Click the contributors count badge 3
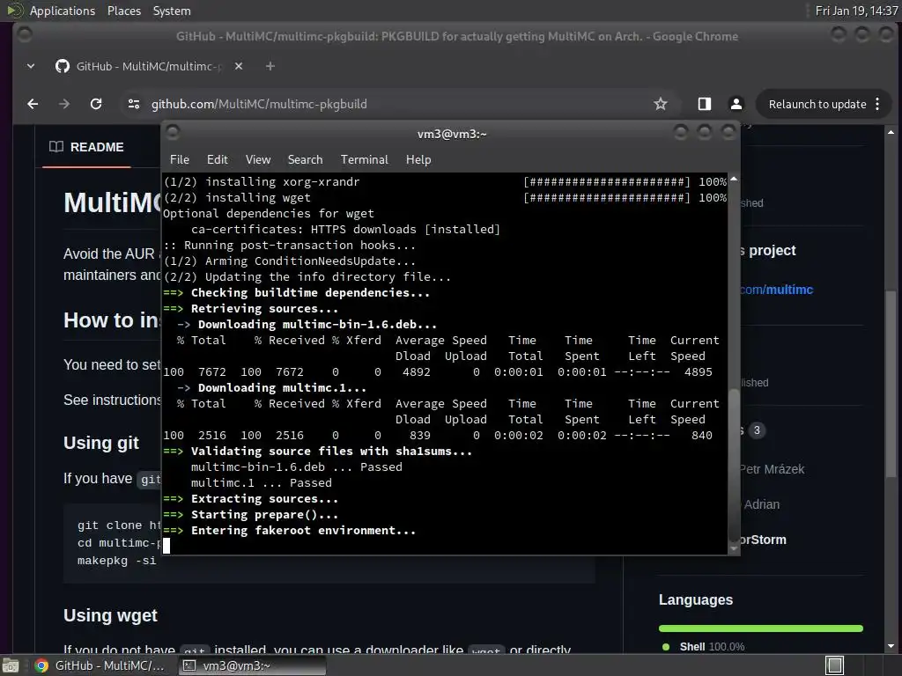This screenshot has height=676, width=902. click(757, 430)
